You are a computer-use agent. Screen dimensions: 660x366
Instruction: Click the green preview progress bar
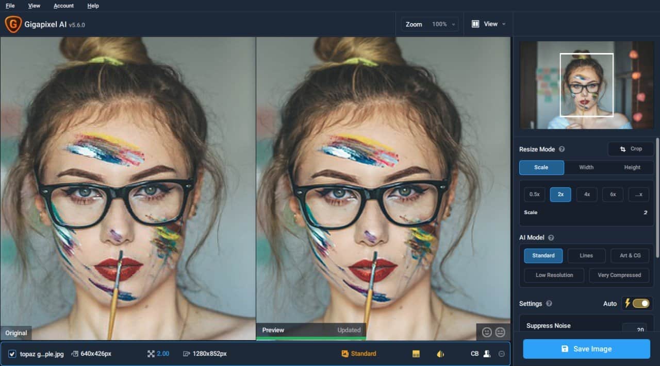(311, 339)
